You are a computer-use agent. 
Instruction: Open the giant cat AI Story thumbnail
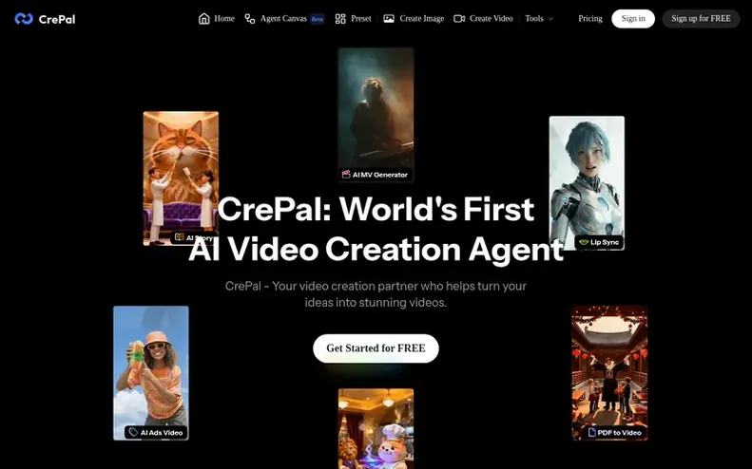pyautogui.click(x=181, y=178)
